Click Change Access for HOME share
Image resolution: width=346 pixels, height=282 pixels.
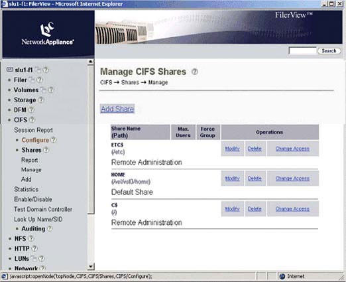pos(292,178)
